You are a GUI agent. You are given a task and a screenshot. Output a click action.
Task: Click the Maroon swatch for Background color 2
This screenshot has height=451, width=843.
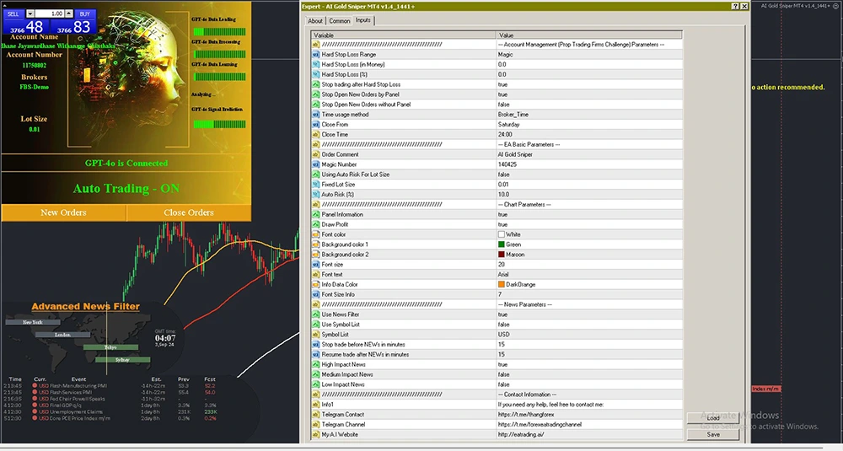tap(502, 254)
